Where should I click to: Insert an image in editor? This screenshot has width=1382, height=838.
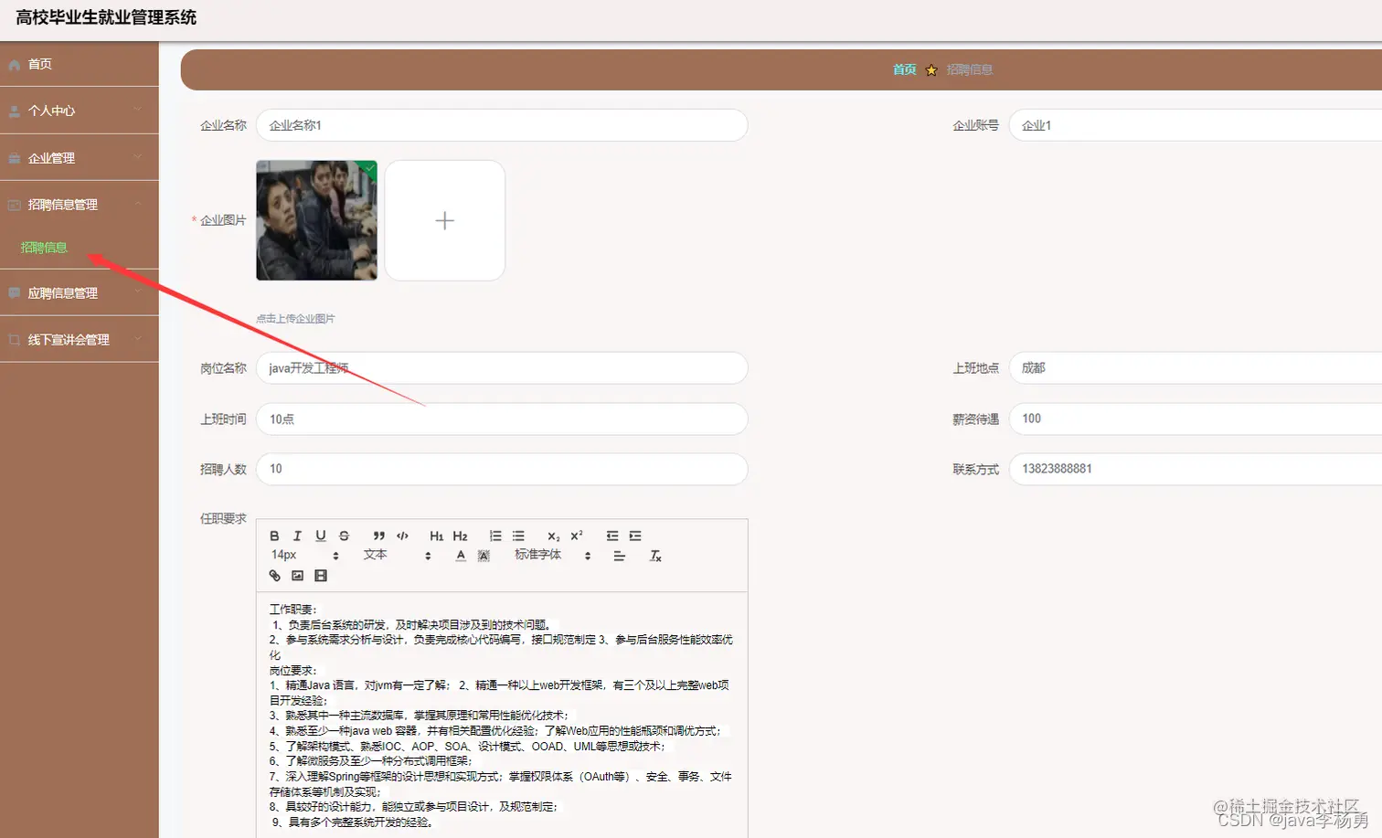point(297,576)
